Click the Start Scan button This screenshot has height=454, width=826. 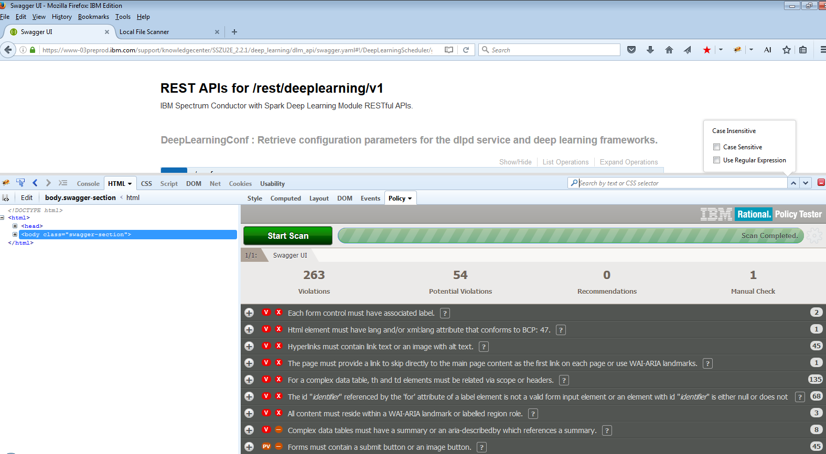288,236
